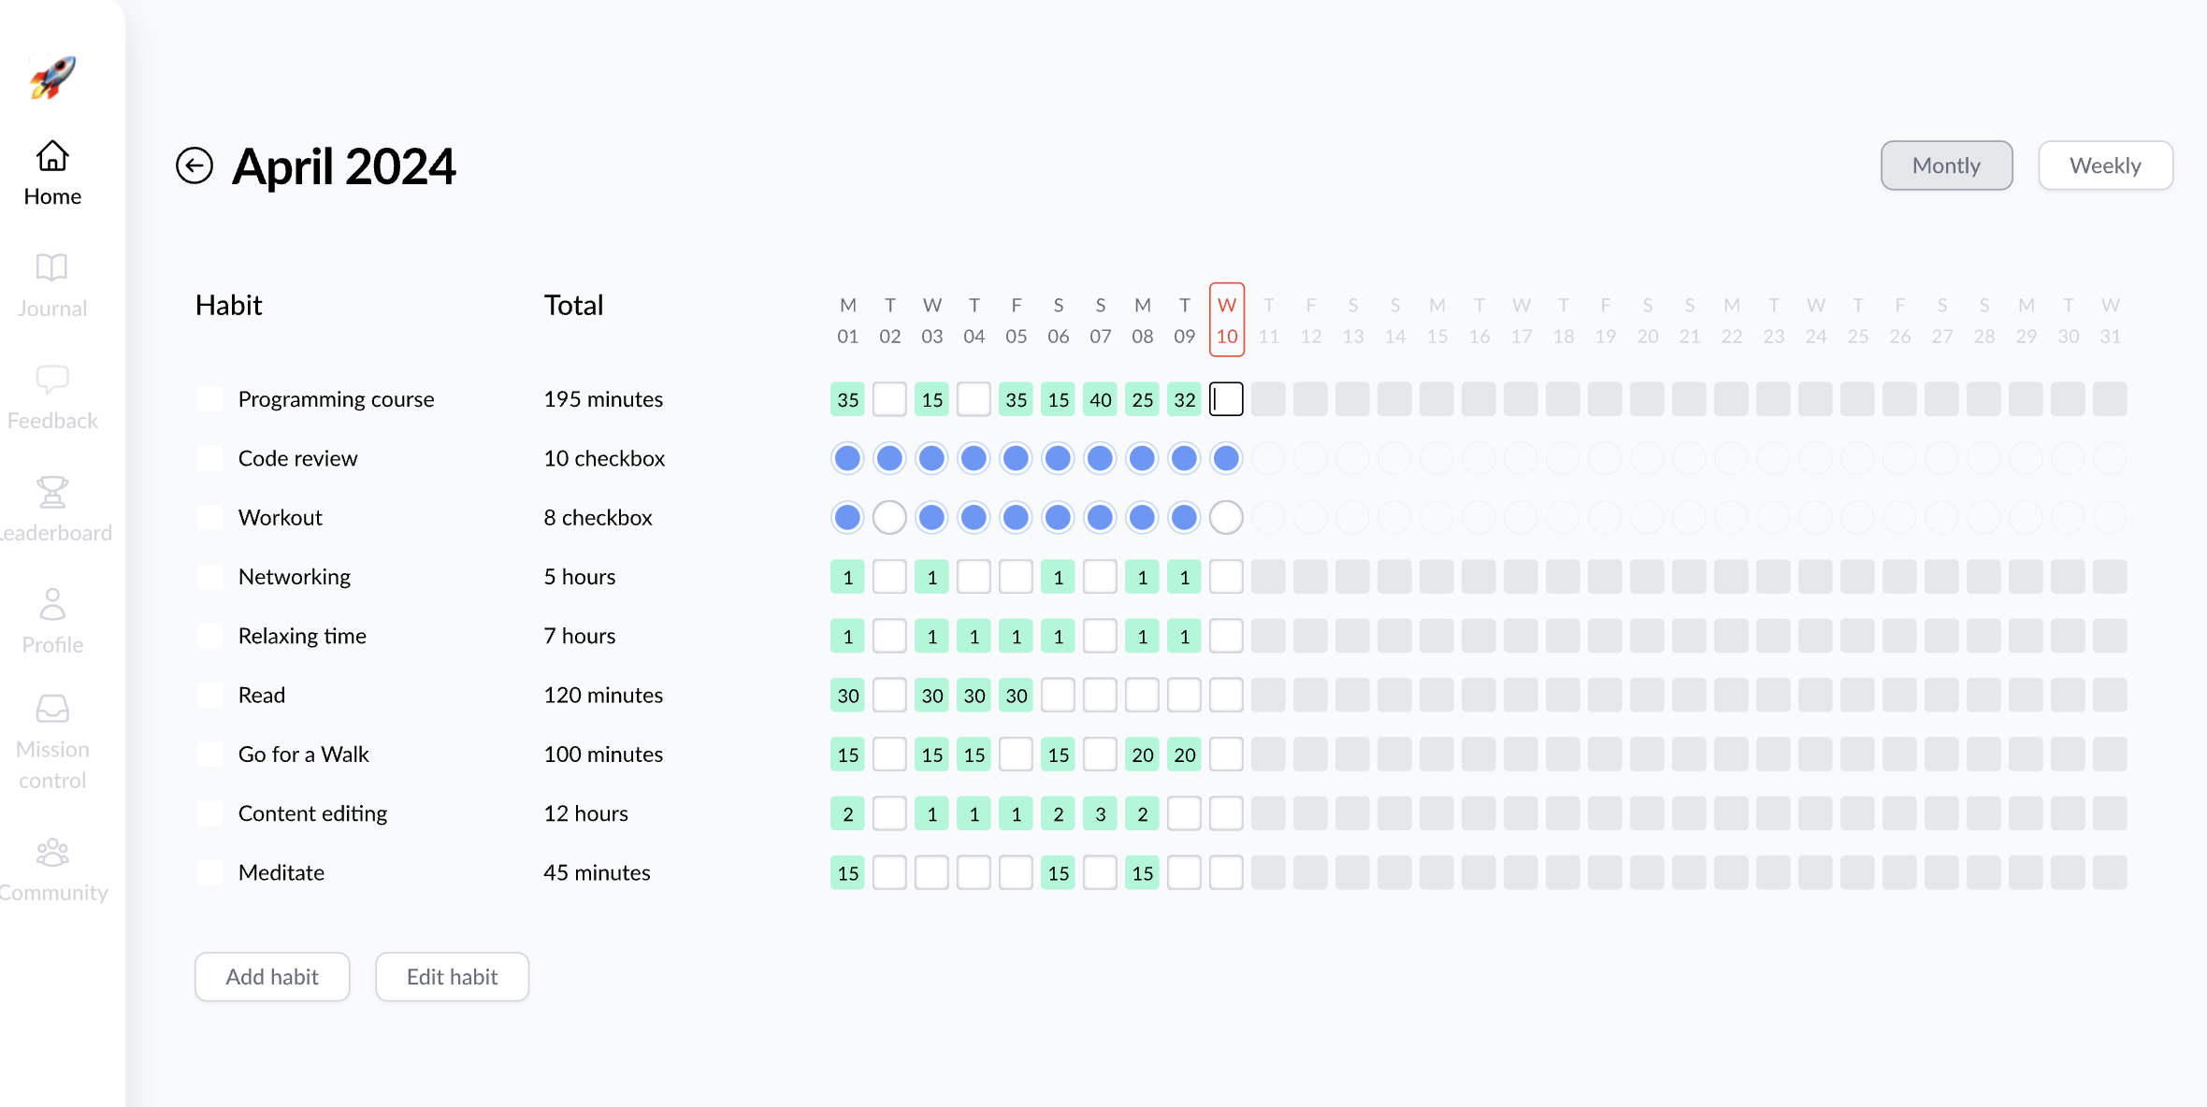2207x1107 pixels.
Task: Click the rocket logo
Action: pyautogui.click(x=52, y=77)
